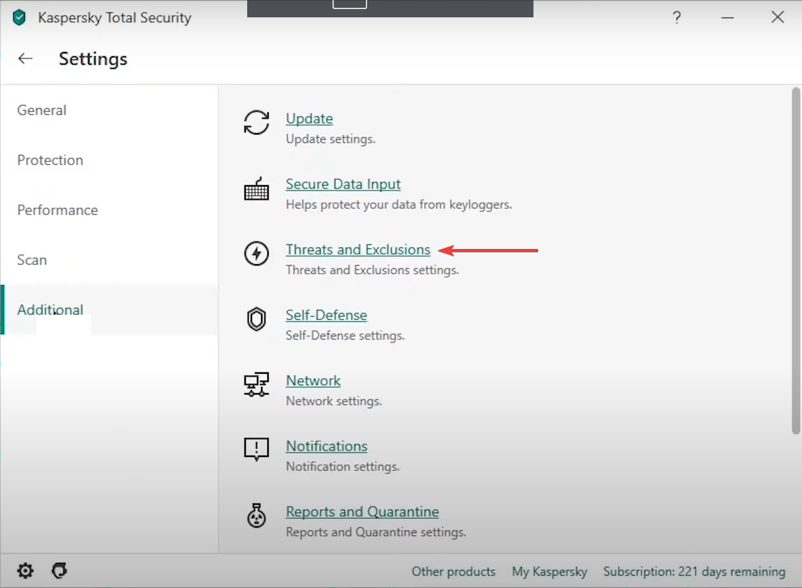Click 'Reports and Quarantine settings.' description

(376, 532)
